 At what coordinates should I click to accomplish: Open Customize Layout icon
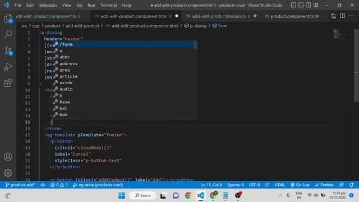pyautogui.click(x=316, y=5)
